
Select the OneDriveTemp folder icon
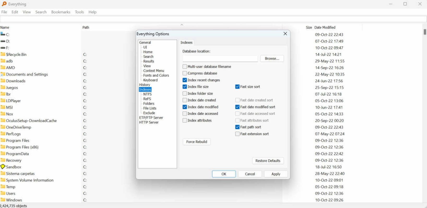[3, 127]
